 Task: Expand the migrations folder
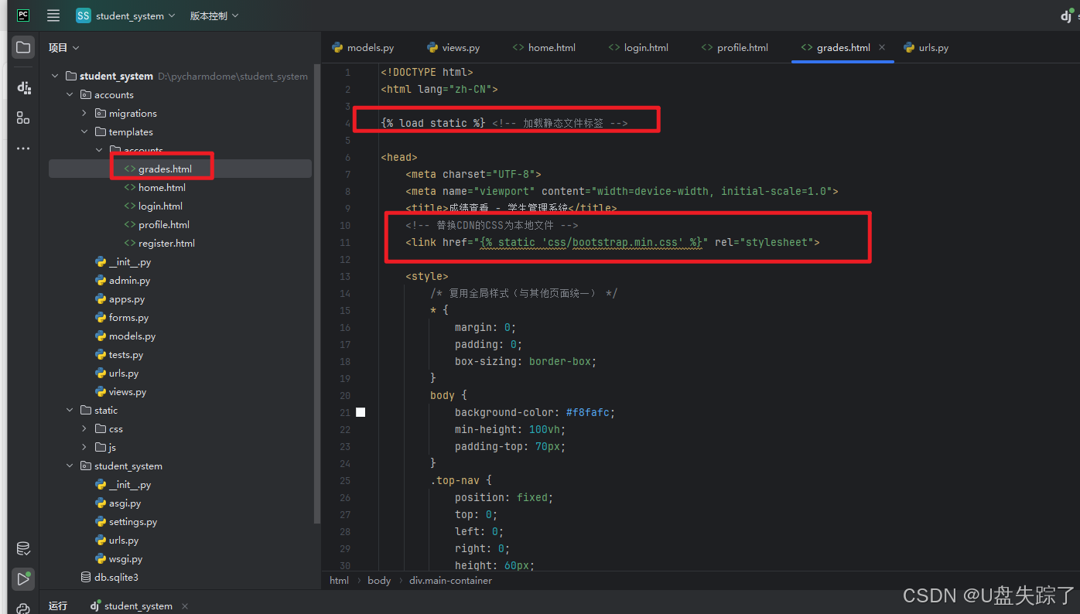pos(84,113)
